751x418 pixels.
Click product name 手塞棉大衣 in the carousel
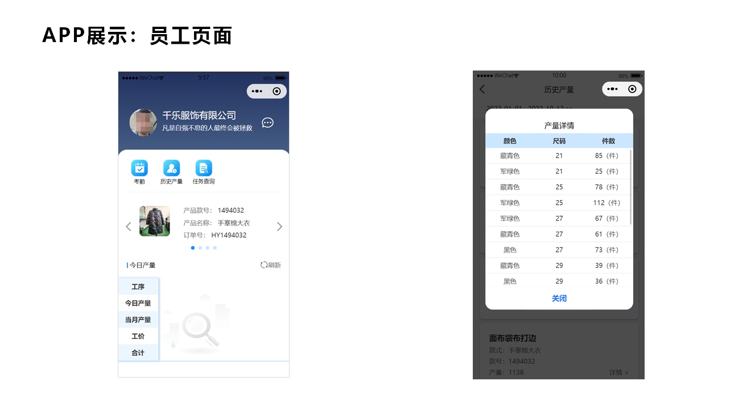234,223
